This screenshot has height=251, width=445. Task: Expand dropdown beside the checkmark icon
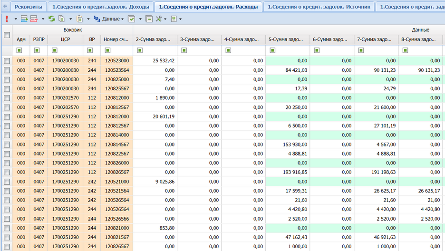click(x=140, y=19)
